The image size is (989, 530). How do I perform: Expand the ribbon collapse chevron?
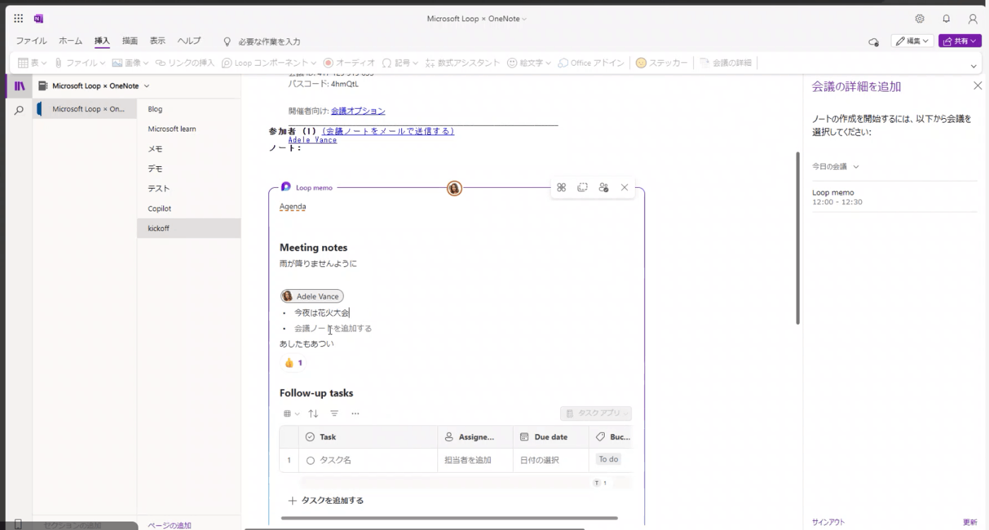pyautogui.click(x=974, y=66)
